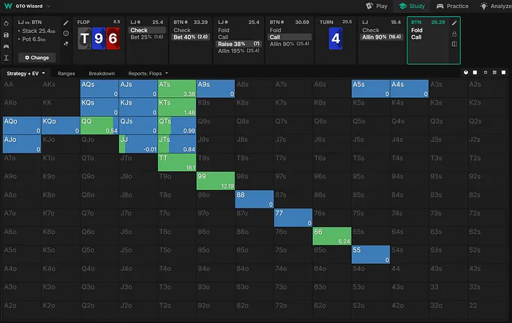The image size is (512, 323).
Task: Click the GTO Wizard logo
Action: pyautogui.click(x=8, y=6)
